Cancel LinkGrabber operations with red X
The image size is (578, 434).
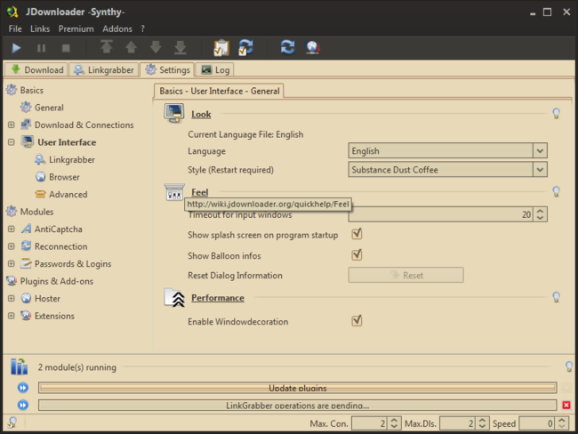566,406
